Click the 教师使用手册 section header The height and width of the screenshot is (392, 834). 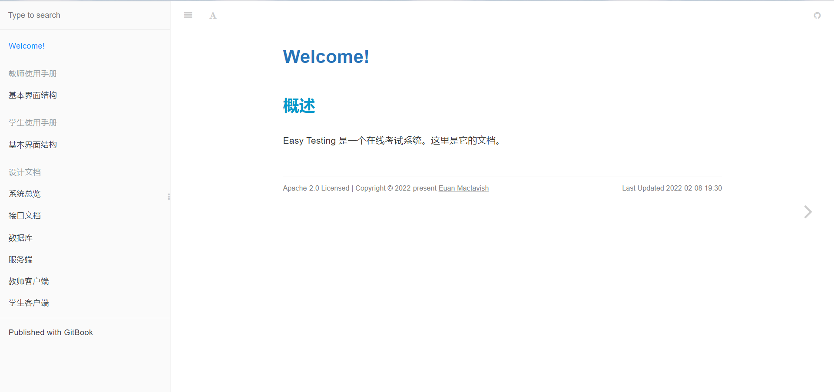33,74
